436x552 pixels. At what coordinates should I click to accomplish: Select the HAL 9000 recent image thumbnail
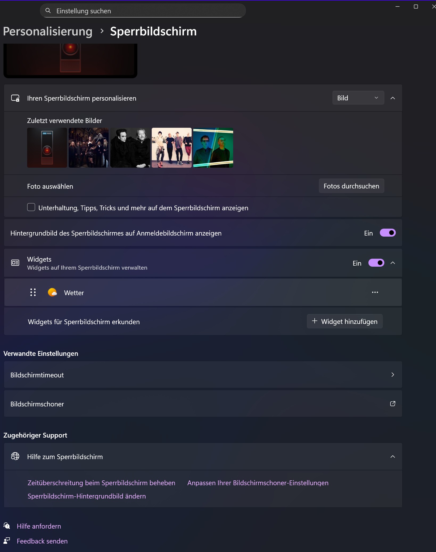(x=47, y=148)
